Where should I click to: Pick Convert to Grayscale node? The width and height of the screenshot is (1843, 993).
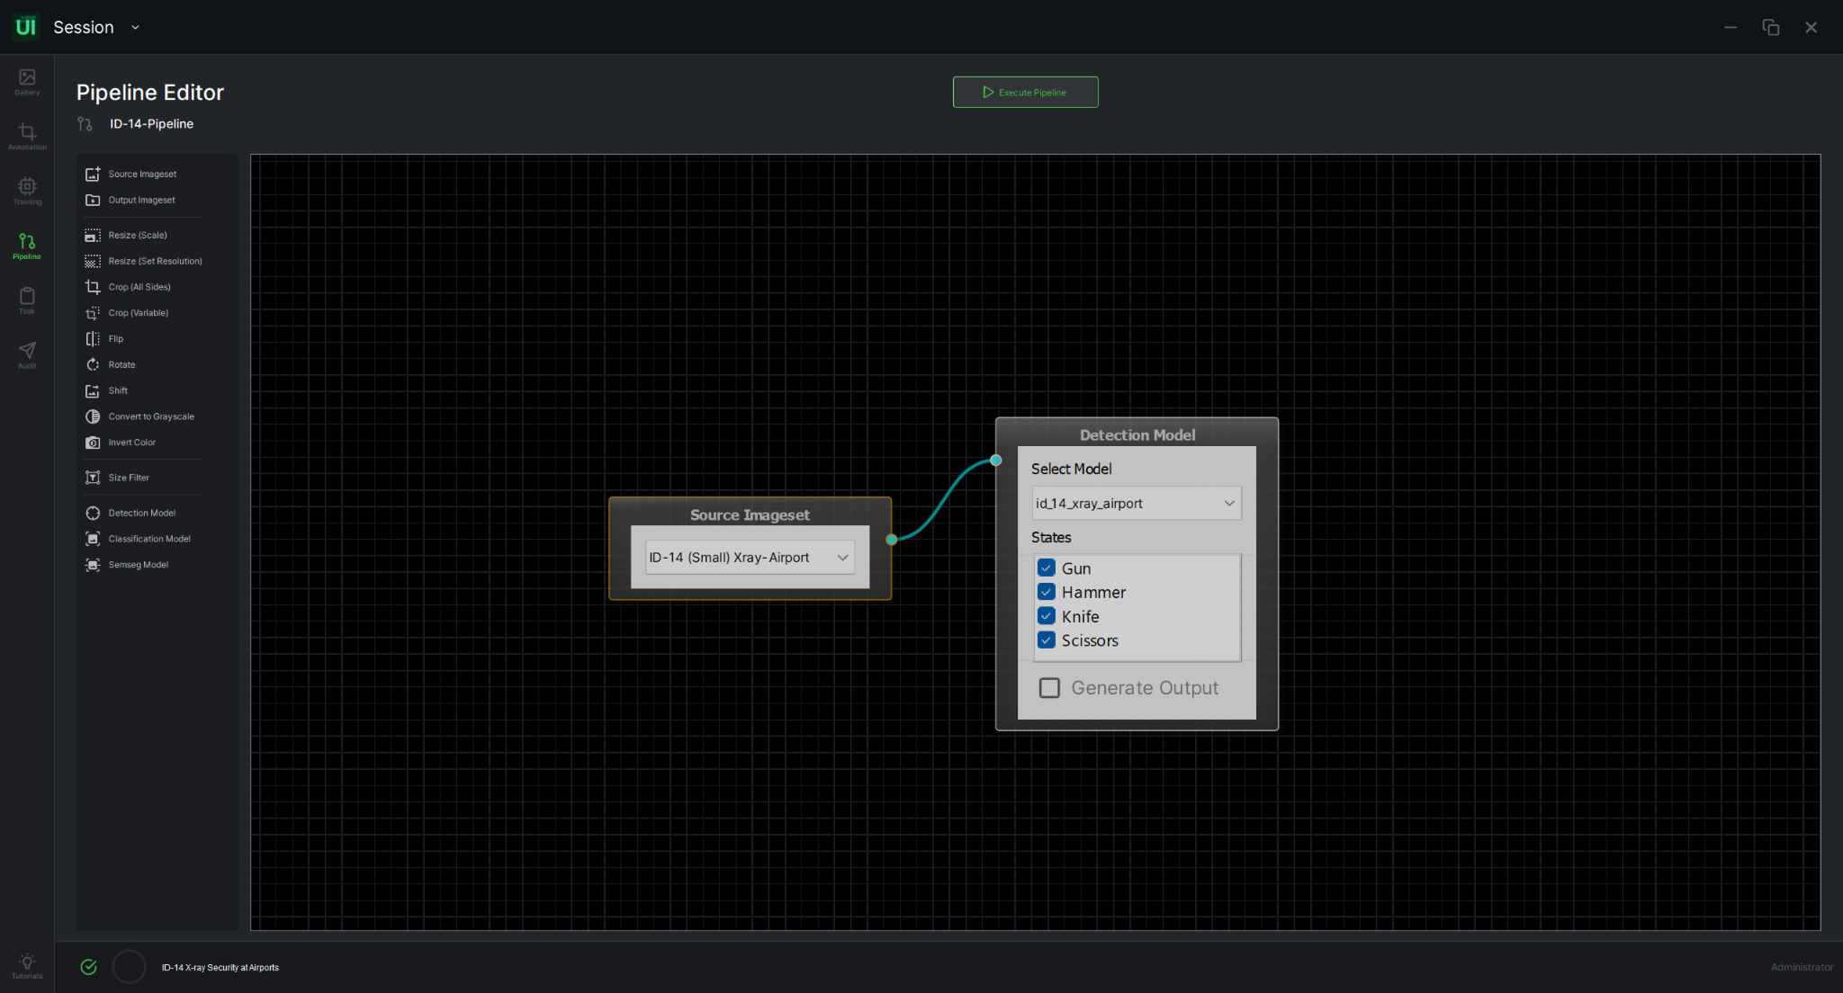(150, 416)
